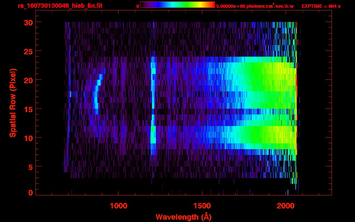Click the Wavelength (Å) axis label
The height and width of the screenshot is (222, 355).
pyautogui.click(x=182, y=217)
